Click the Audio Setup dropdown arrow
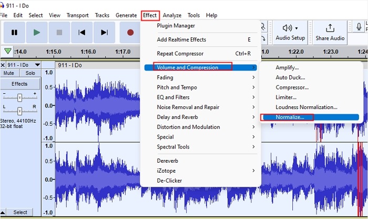The width and height of the screenshot is (368, 219). tap(297, 28)
